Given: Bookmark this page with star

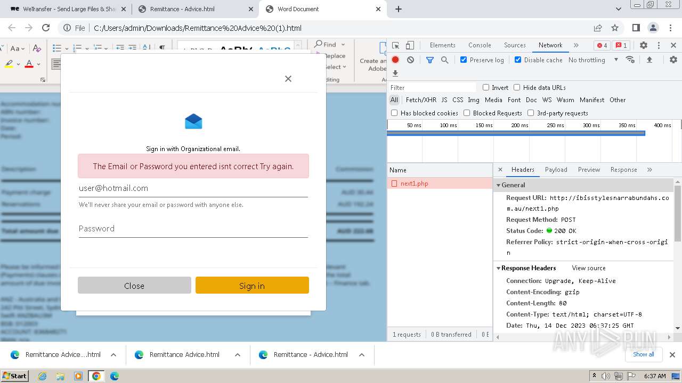Looking at the screenshot, I should pyautogui.click(x=615, y=28).
